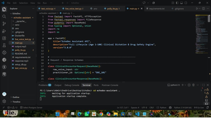The height and width of the screenshot is (118, 211).
Task: Open the new terminal launch profile dropdown
Action: pos(185,85)
